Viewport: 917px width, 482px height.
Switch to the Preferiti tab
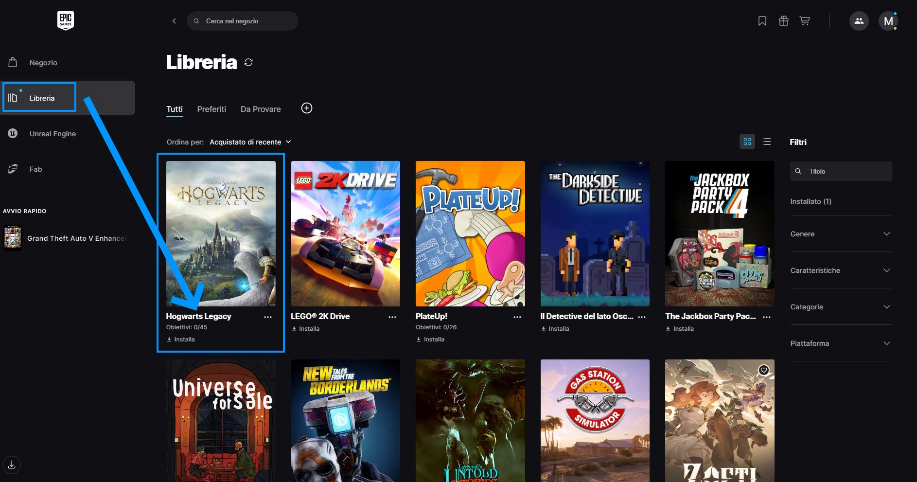point(212,109)
